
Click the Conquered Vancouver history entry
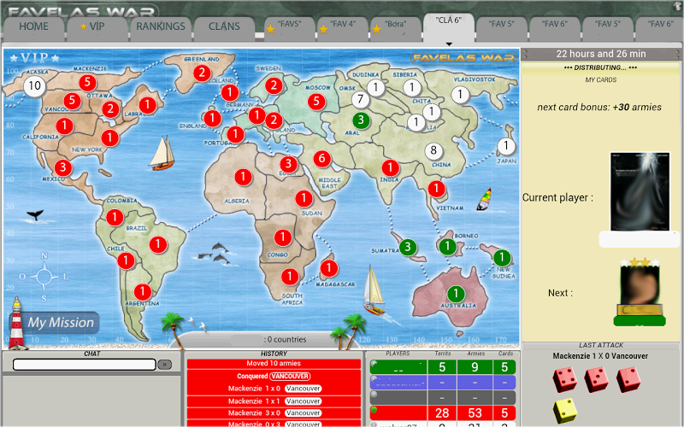[274, 376]
